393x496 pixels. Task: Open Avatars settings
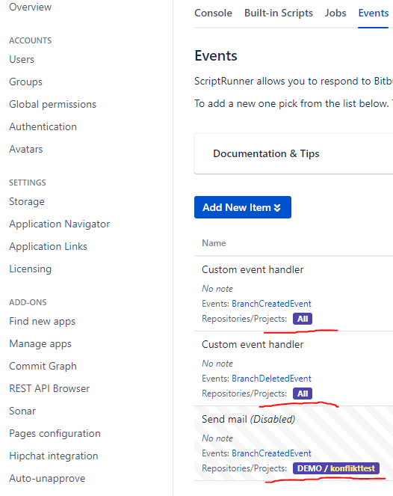[x=26, y=150]
